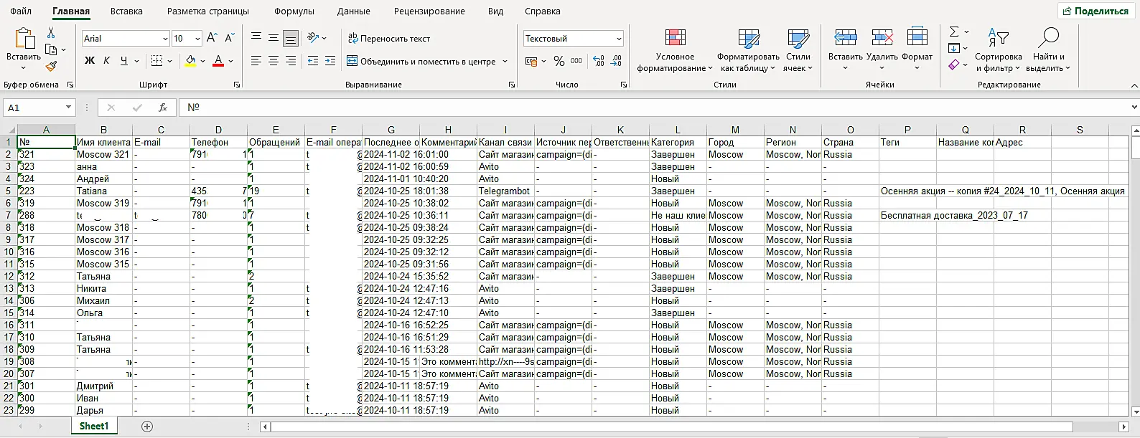Add a new sheet with plus icon
Screen dimensions: 1140x438
(x=147, y=427)
